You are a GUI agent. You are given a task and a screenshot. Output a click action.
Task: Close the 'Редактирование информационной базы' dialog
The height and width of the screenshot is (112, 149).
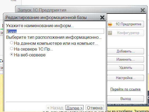[x=102, y=18]
